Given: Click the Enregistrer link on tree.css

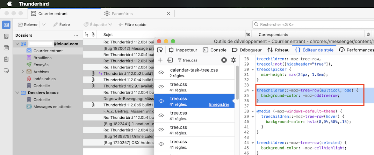Looking at the screenshot, I should click(x=219, y=104).
